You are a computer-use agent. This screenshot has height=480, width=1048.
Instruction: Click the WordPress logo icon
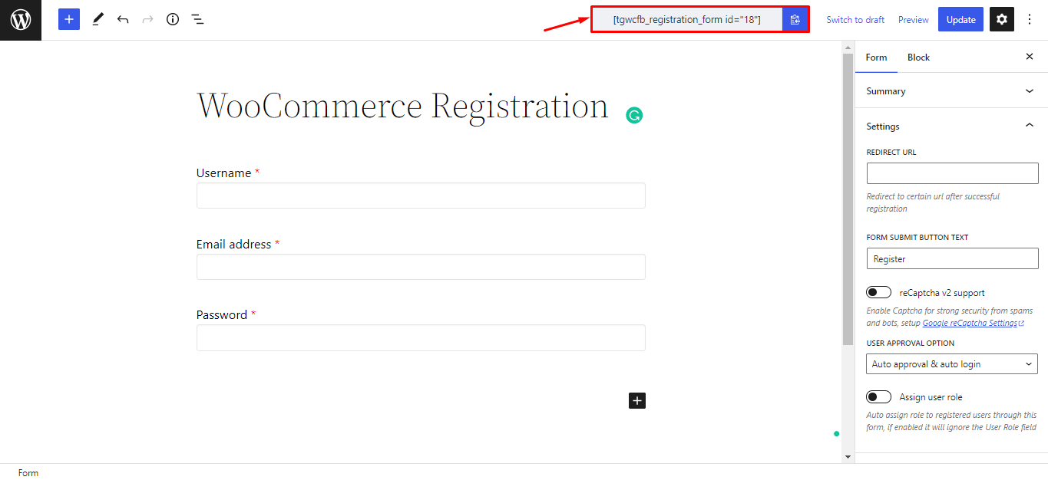pos(20,20)
